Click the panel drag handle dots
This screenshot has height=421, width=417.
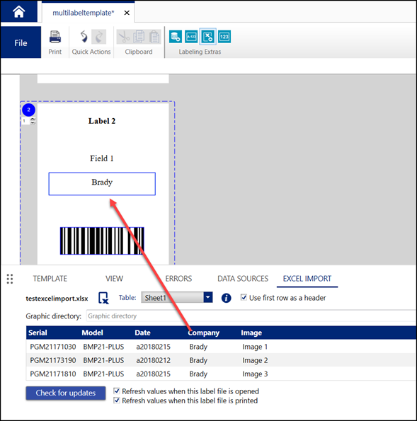(10, 279)
